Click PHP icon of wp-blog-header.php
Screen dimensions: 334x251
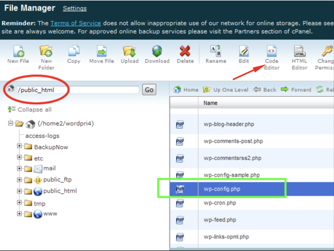pyautogui.click(x=180, y=124)
